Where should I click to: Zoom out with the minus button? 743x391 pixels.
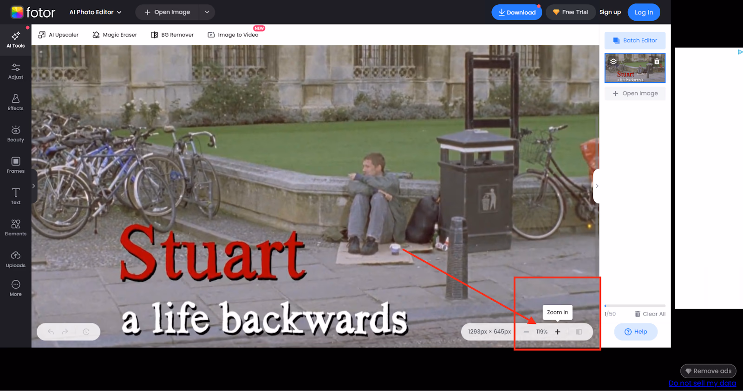coord(526,332)
